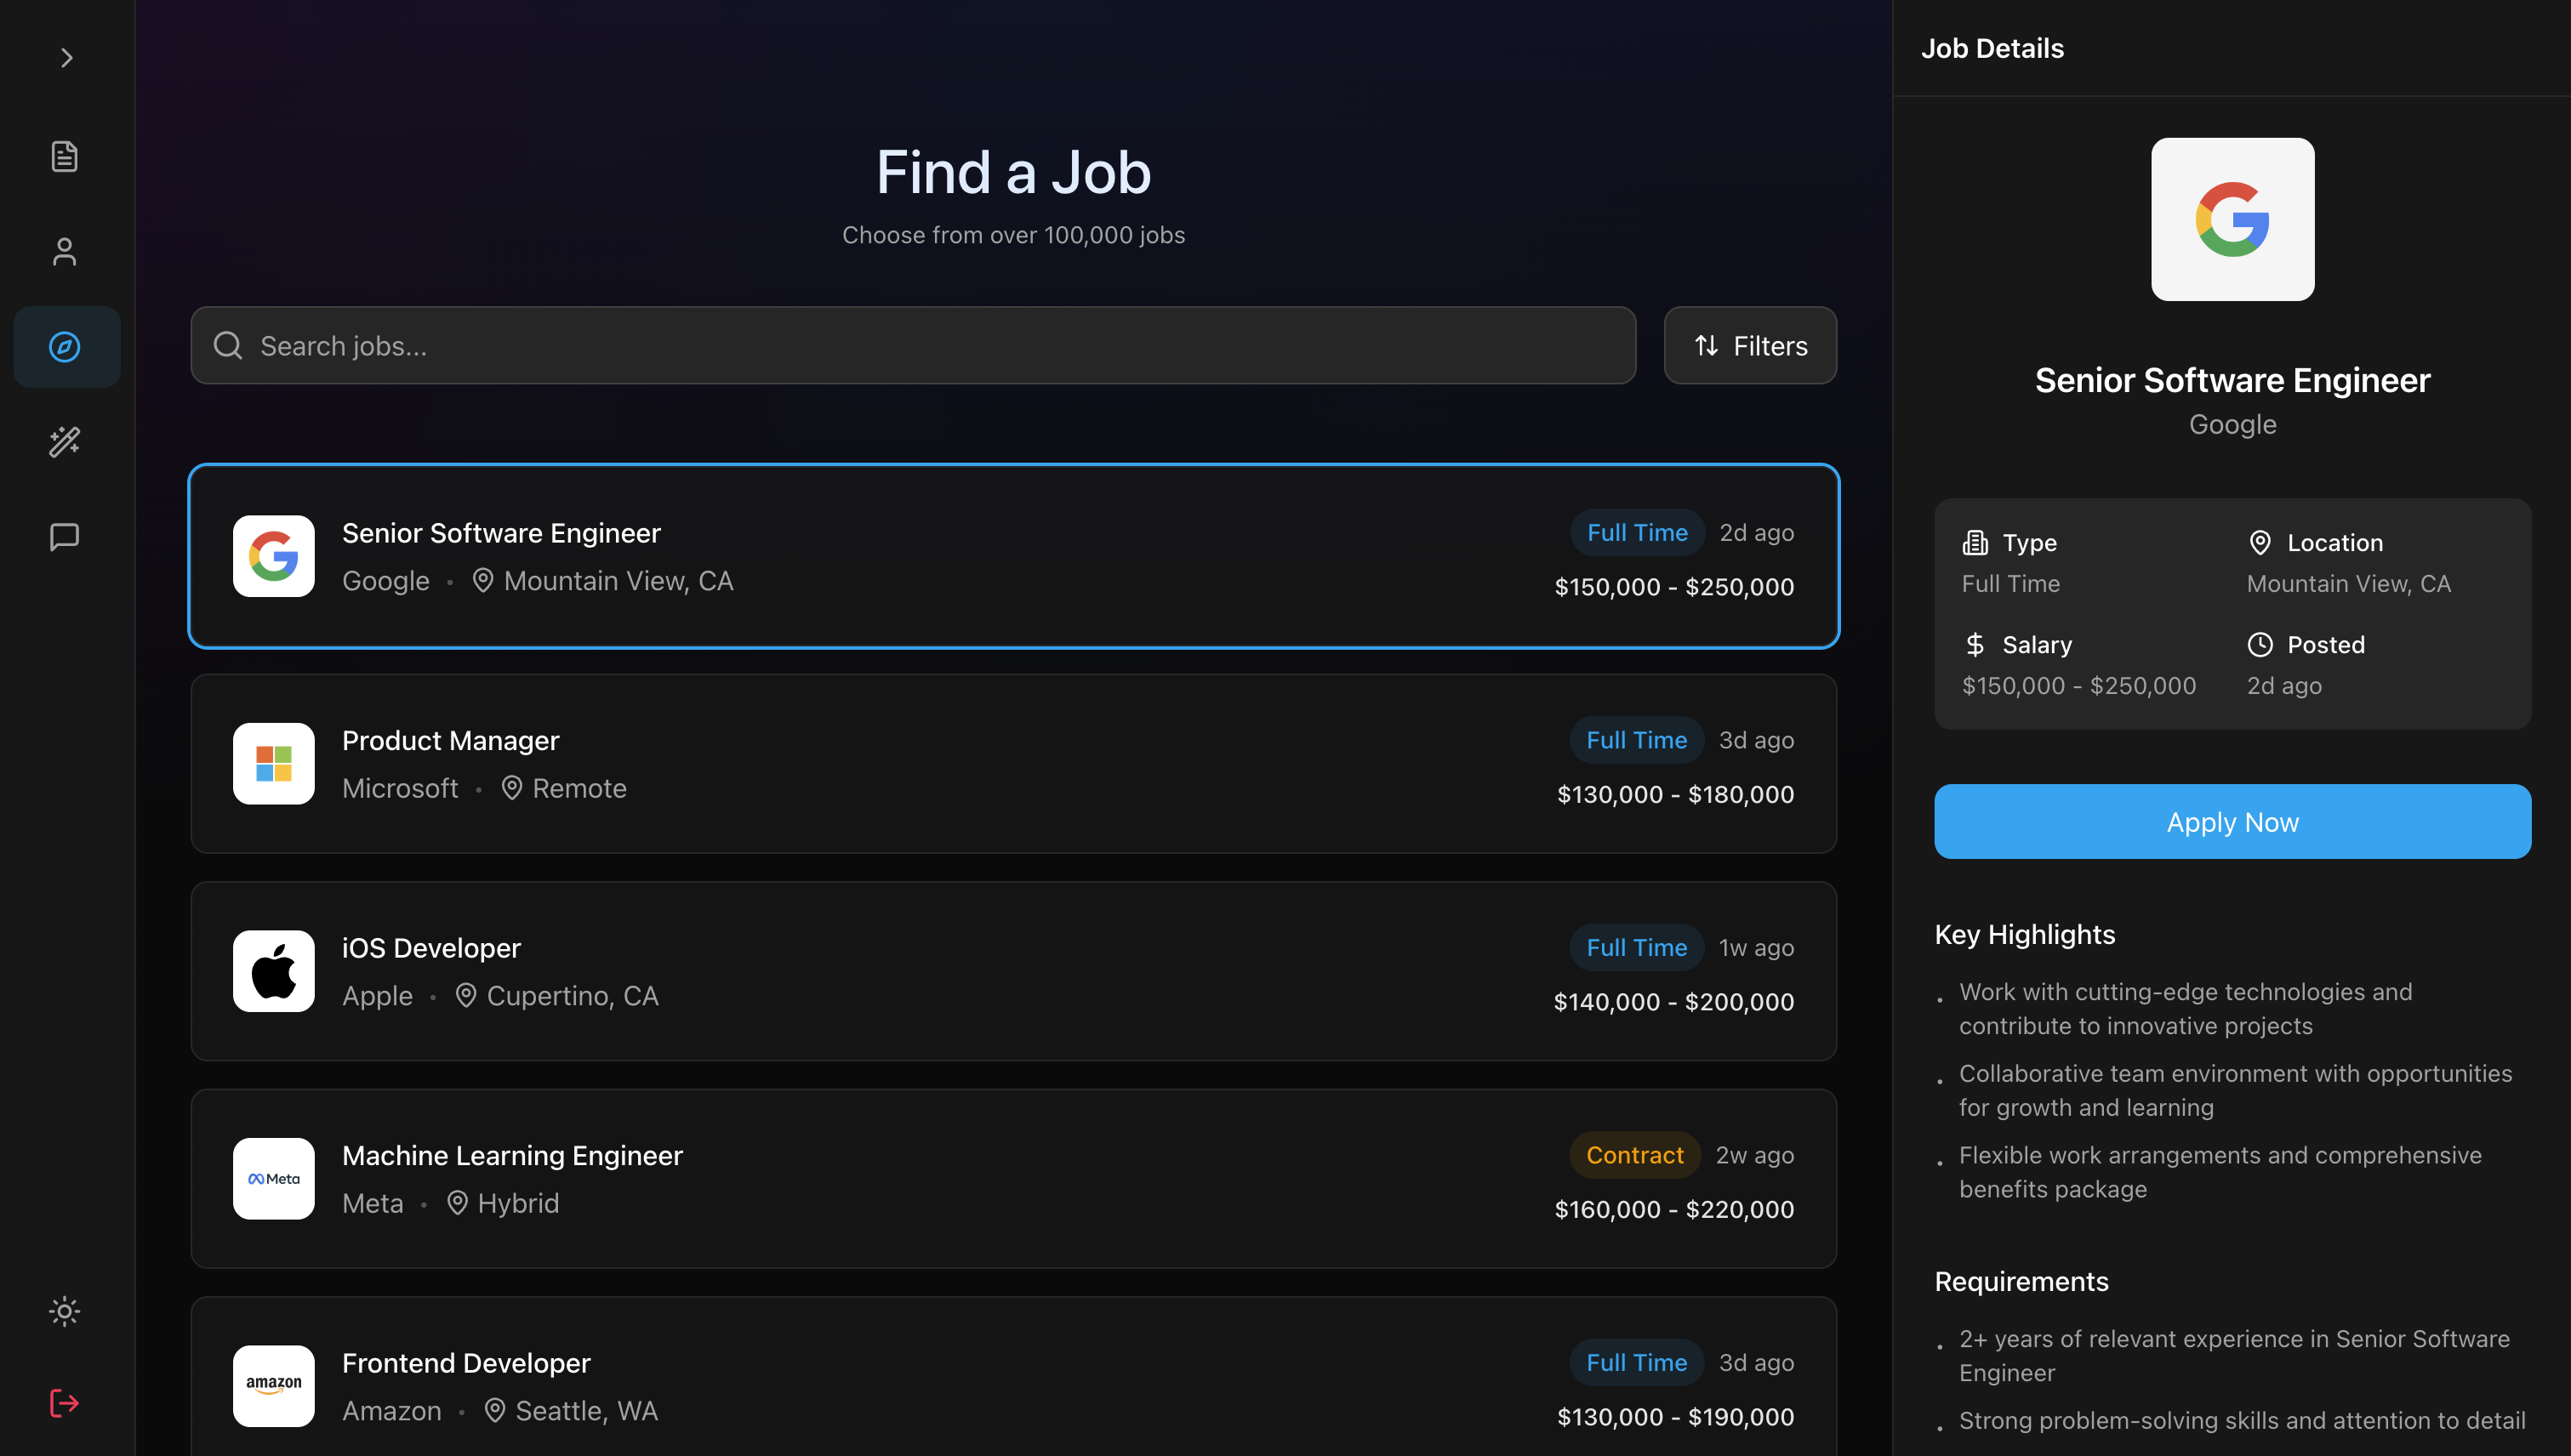
Task: Click the large Google logo in Job Details
Action: click(2233, 219)
